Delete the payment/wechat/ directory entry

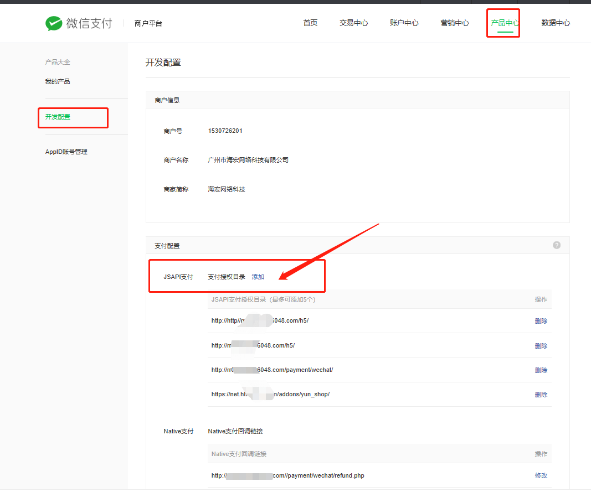pos(541,370)
